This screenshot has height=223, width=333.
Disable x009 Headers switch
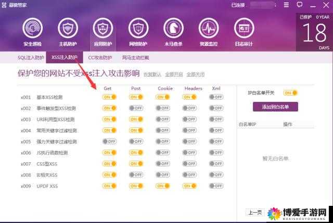coord(189,186)
